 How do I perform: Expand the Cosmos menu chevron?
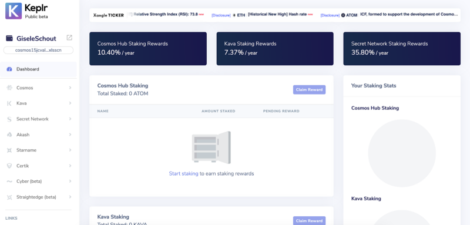tap(70, 88)
